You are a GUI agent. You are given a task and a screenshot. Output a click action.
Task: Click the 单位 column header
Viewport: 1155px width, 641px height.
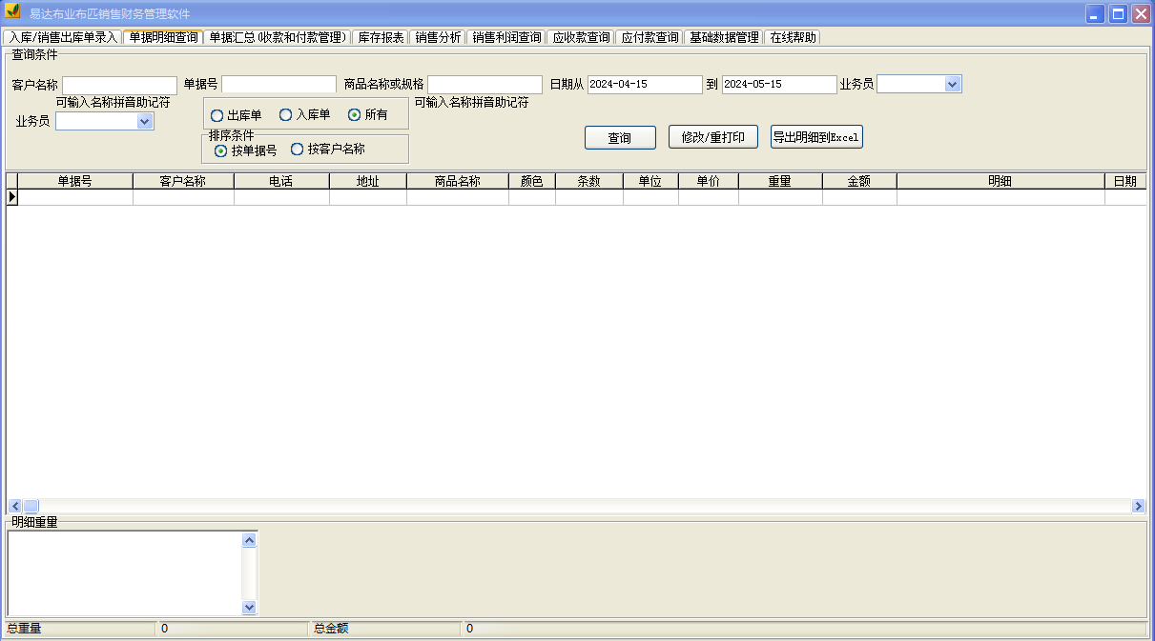pyautogui.click(x=650, y=181)
